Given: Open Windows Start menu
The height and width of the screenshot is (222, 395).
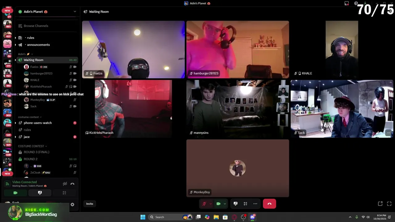Looking at the screenshot, I should (x=143, y=217).
